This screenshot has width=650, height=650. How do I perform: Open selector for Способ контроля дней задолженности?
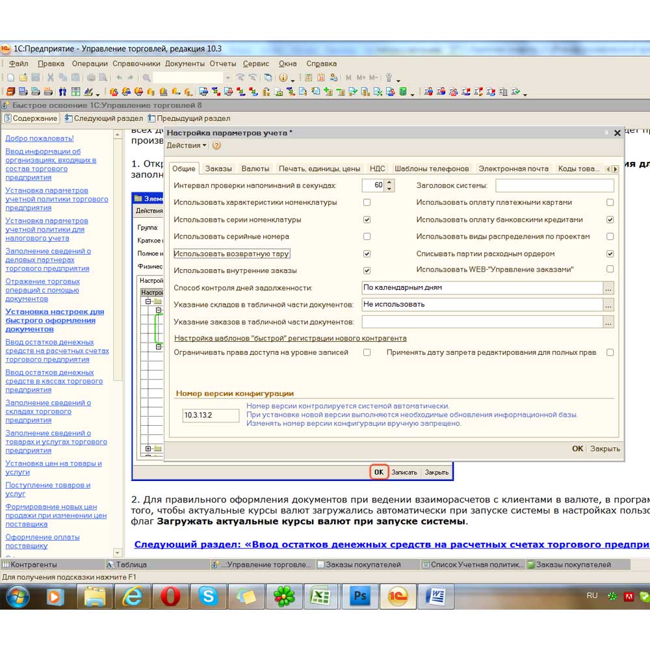[x=608, y=287]
